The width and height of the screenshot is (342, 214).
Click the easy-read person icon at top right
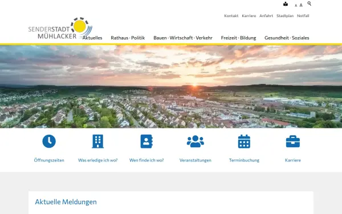[x=286, y=4]
